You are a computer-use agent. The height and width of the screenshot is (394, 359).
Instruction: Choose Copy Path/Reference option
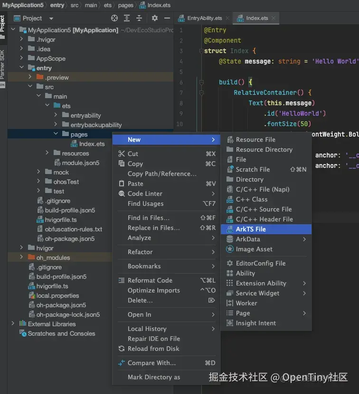coord(166,174)
